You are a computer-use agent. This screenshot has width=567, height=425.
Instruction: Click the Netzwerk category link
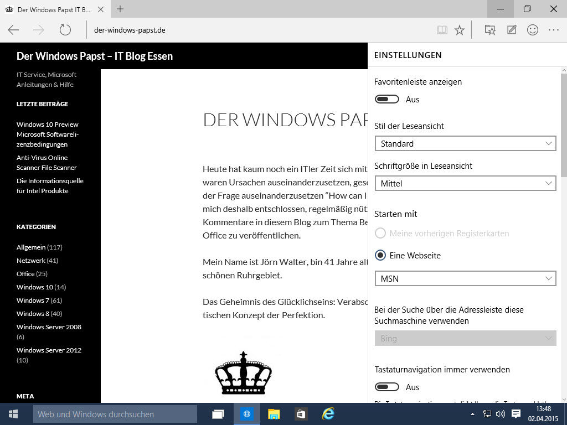pyautogui.click(x=30, y=261)
